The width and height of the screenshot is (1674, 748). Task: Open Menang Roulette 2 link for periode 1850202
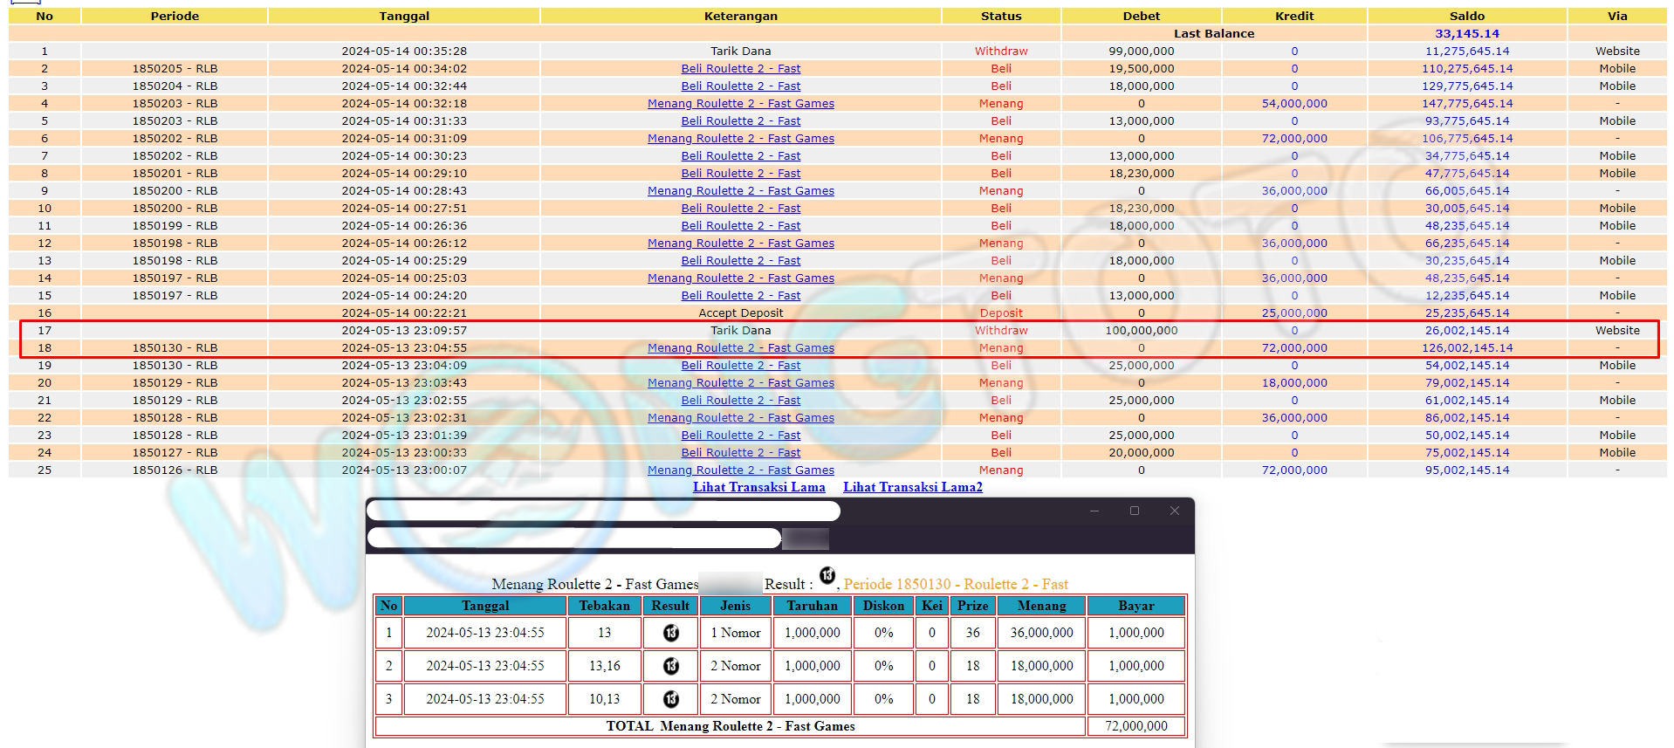(740, 138)
